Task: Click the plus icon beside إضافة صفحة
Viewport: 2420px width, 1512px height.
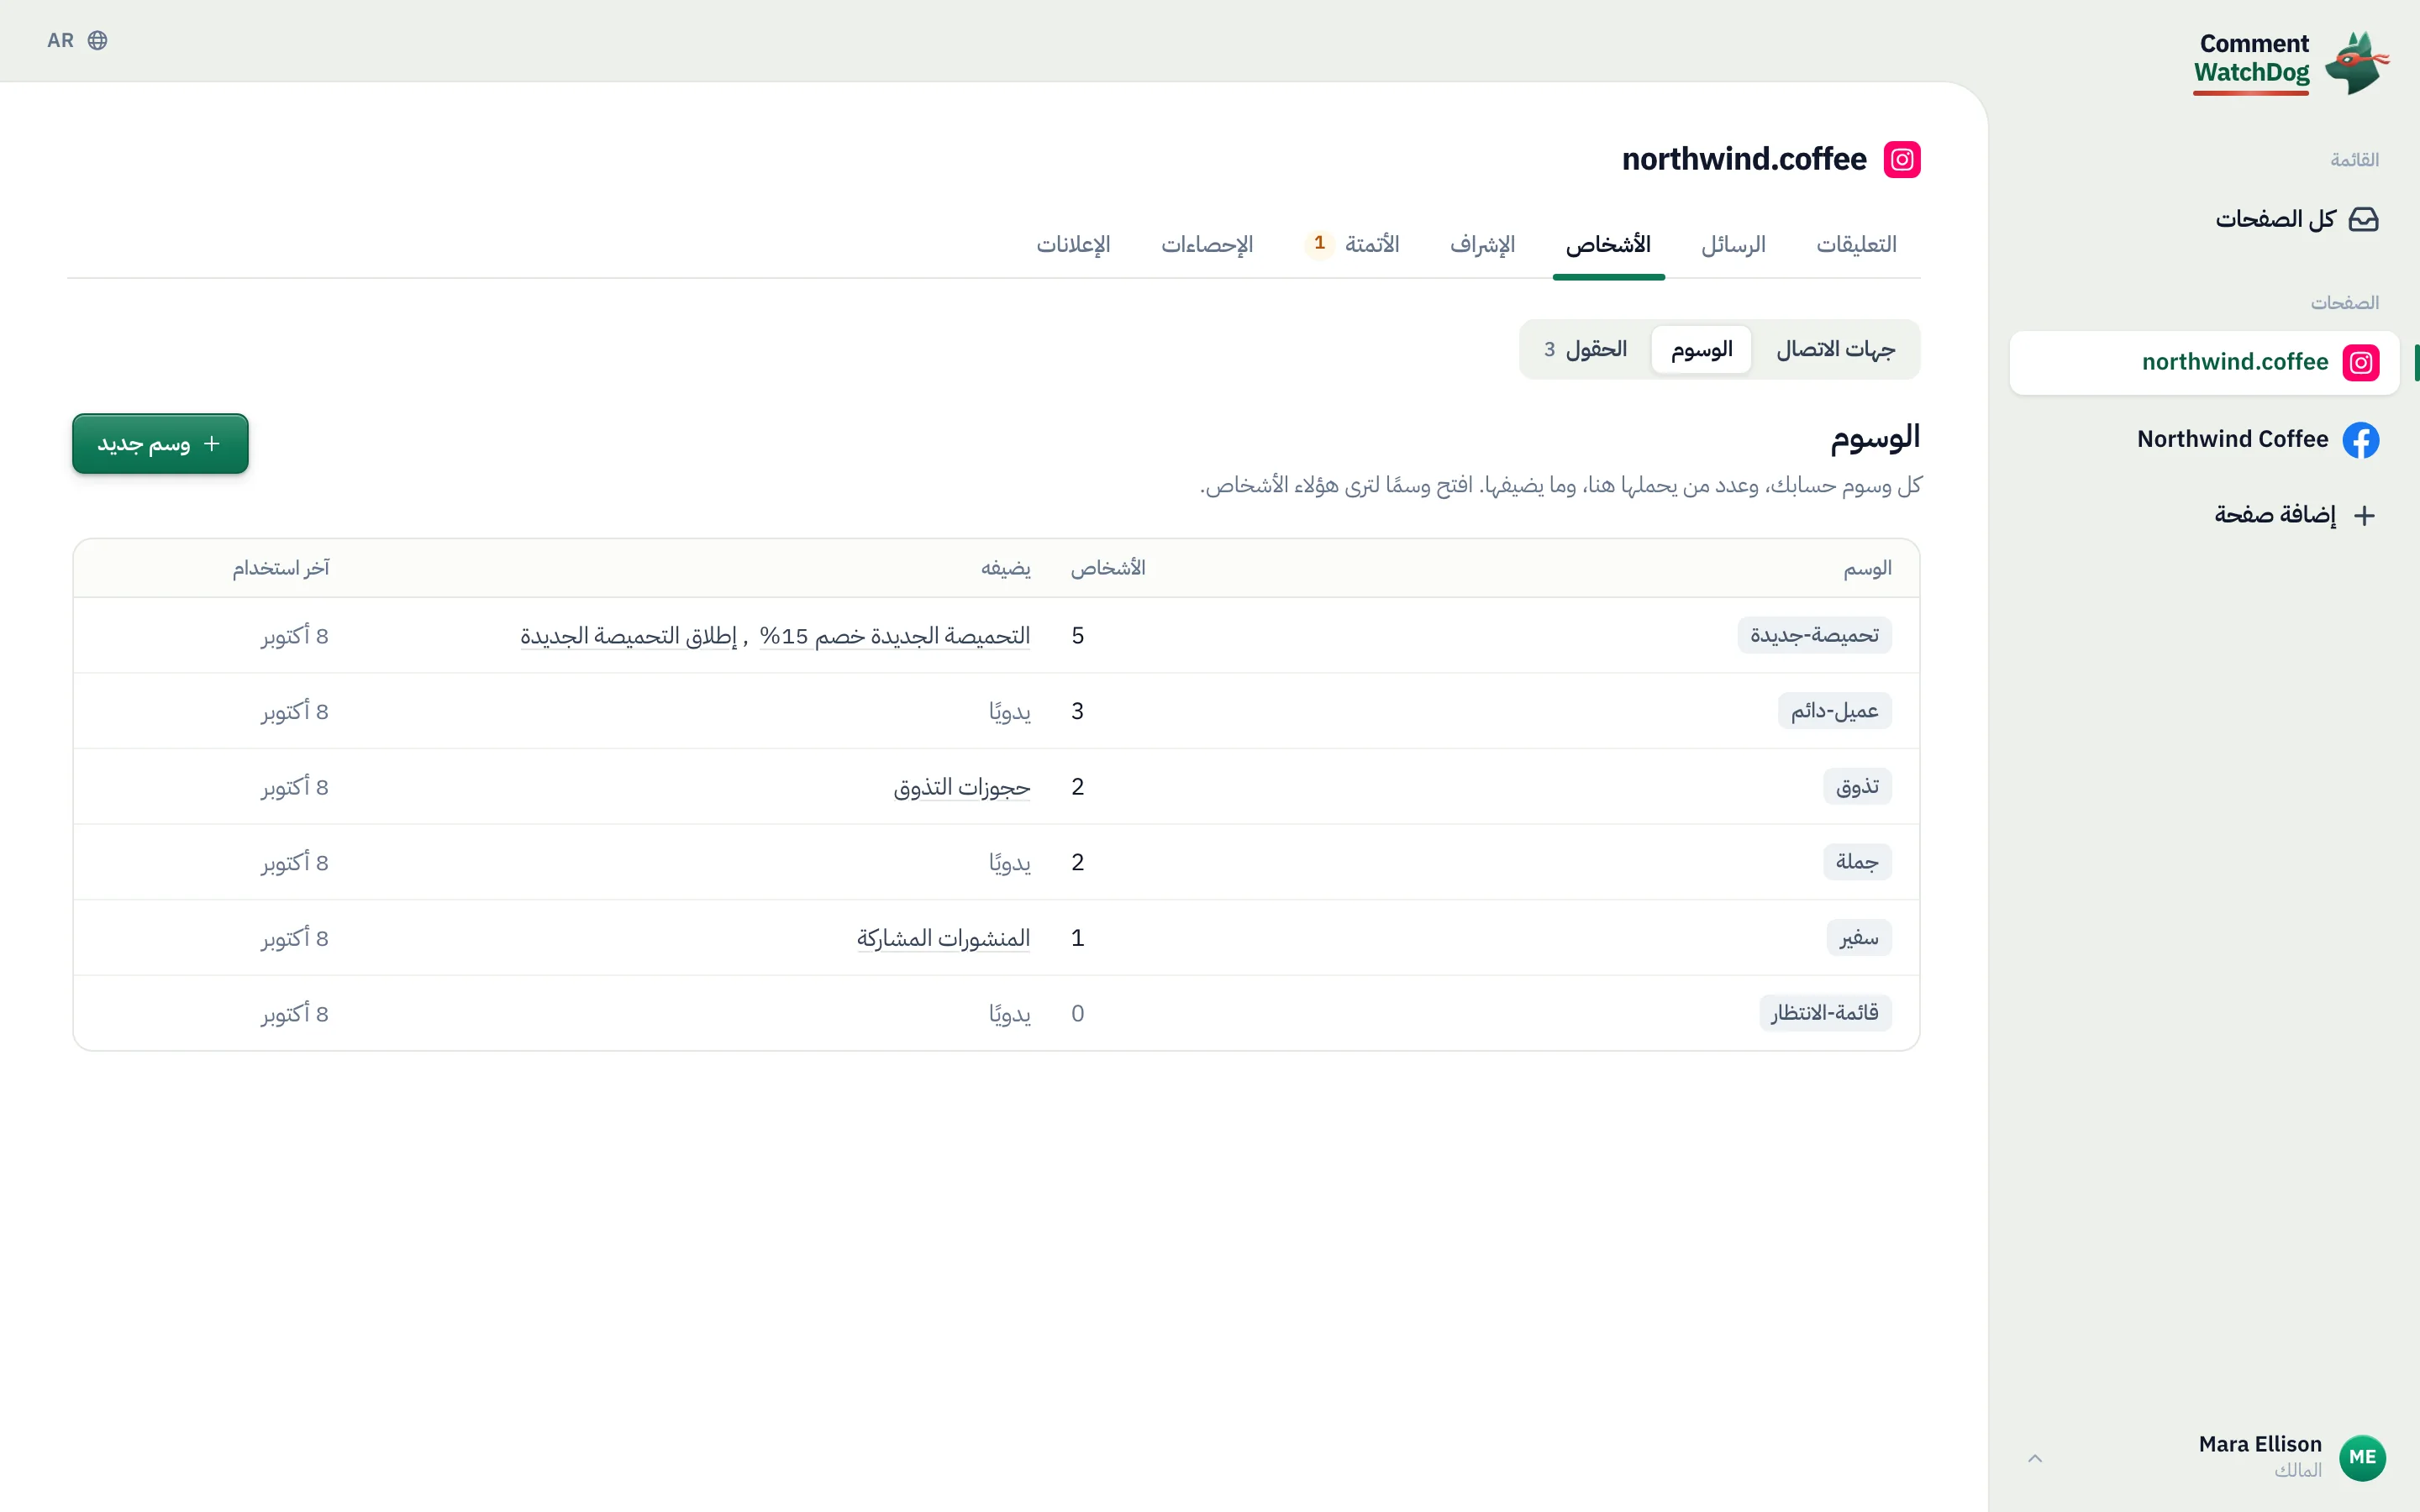Action: click(x=2364, y=515)
